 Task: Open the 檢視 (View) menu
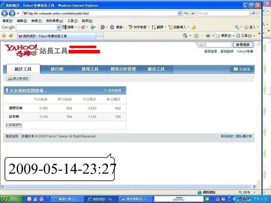tap(36, 21)
